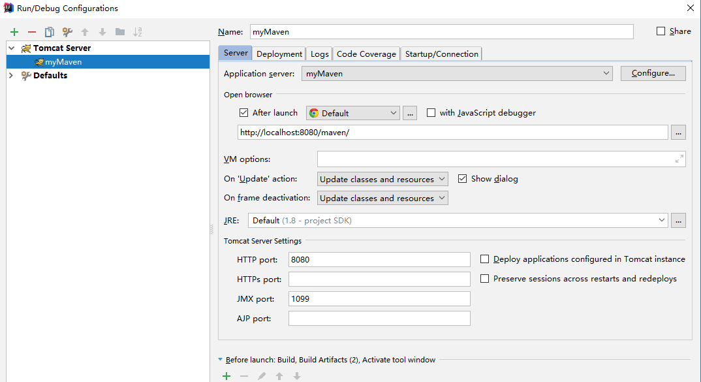Click the HTTPs port field
Screen dimensions: 701x382
(x=379, y=279)
